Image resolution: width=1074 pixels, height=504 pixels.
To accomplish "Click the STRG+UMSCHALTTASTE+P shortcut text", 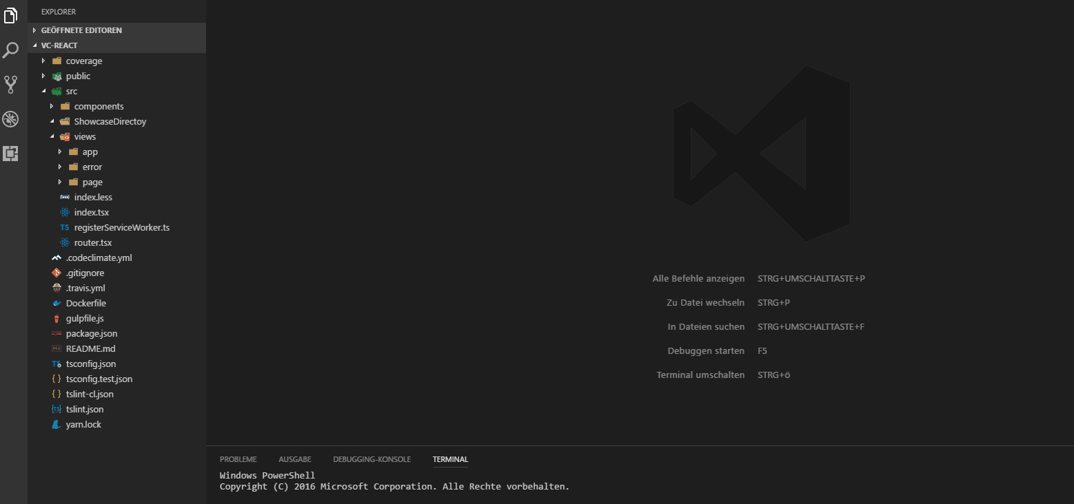I will point(811,279).
